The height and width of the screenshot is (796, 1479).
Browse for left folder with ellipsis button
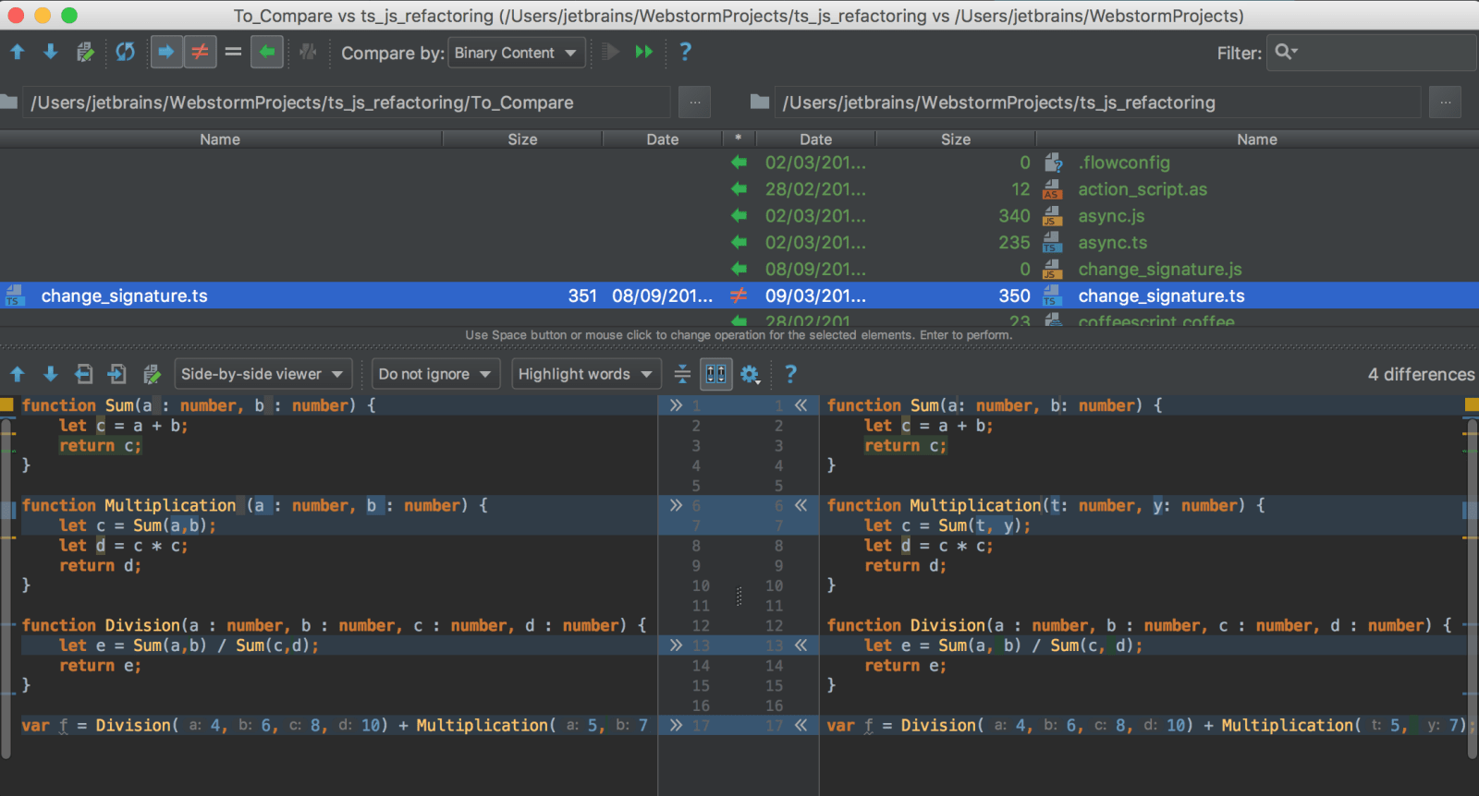[694, 103]
